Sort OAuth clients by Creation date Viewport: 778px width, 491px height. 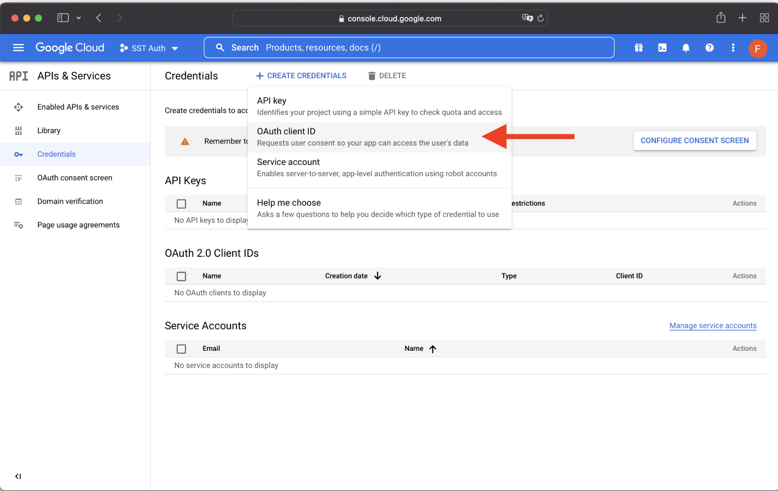[x=346, y=276]
